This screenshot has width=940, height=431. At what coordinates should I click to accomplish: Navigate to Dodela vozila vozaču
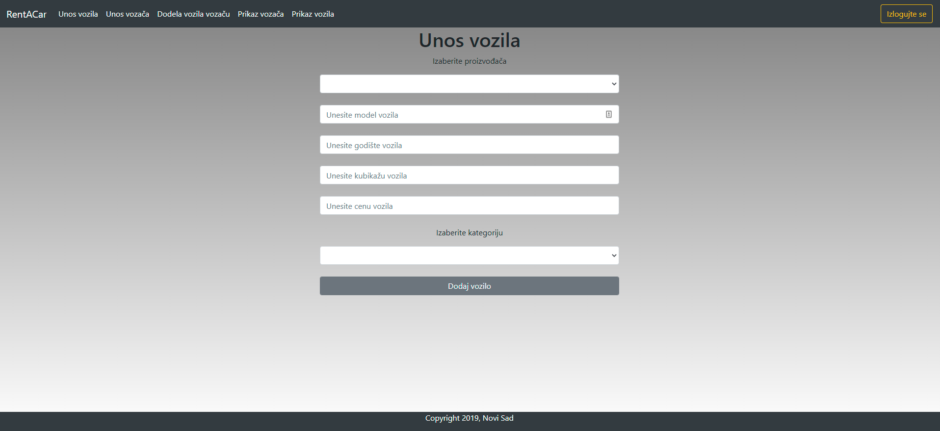point(193,14)
